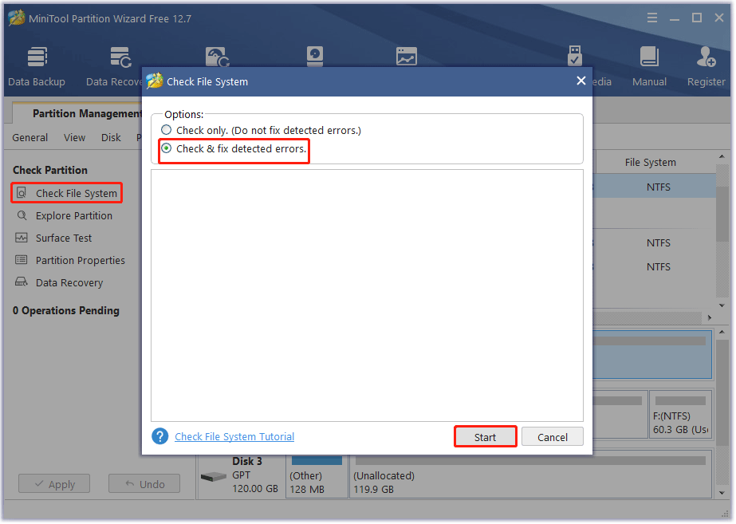Click the 0 Operations Pending label
Image resolution: width=736 pixels, height=524 pixels.
pyautogui.click(x=66, y=311)
